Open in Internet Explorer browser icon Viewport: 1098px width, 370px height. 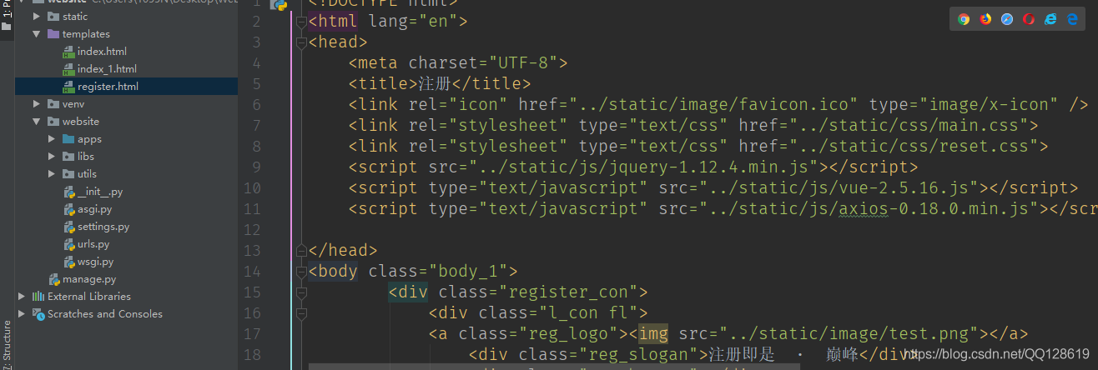point(1050,19)
